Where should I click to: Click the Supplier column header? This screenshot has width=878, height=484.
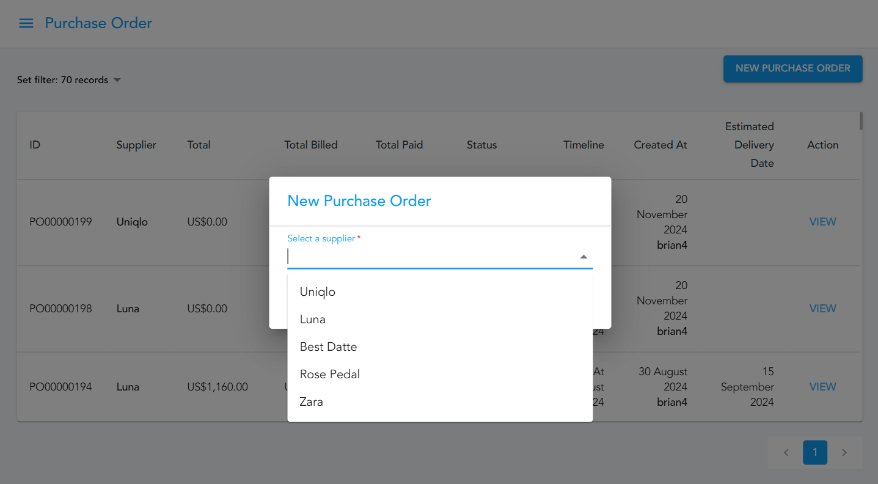point(136,145)
